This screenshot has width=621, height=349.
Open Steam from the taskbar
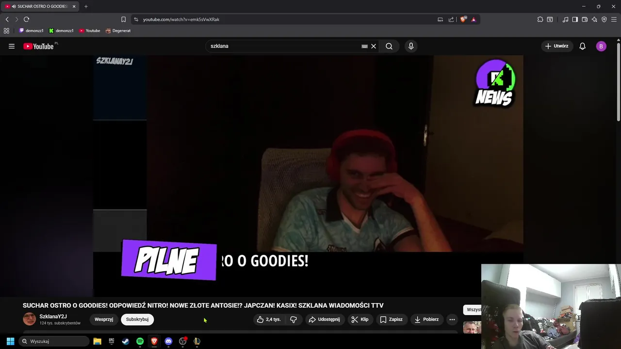pos(126,341)
